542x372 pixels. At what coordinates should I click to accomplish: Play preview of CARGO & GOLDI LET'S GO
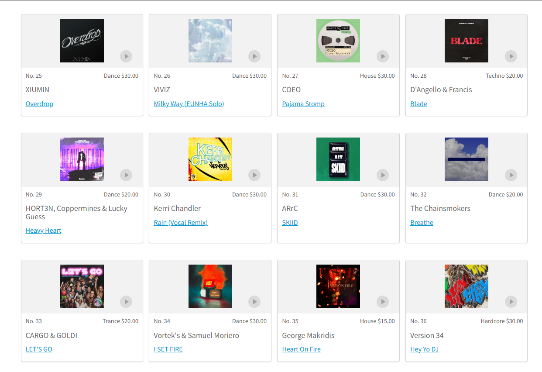coord(126,302)
